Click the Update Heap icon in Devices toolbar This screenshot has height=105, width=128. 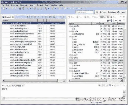click(x=32, y=17)
